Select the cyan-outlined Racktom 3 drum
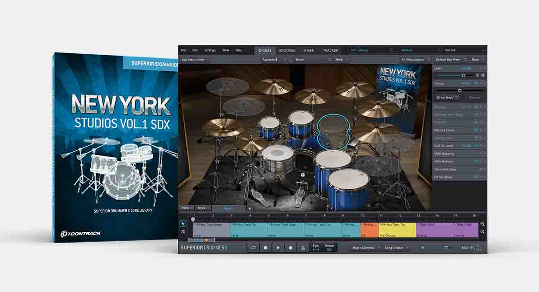Image resolution: width=539 pixels, height=292 pixels. [334, 132]
